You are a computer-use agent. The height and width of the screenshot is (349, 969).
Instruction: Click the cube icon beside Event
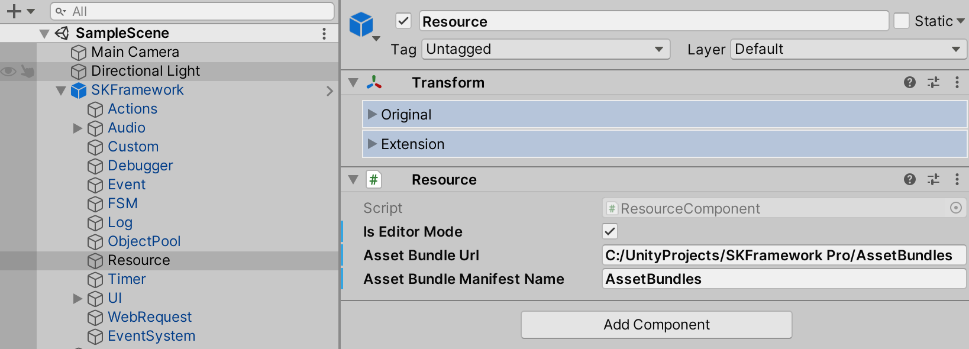point(95,185)
